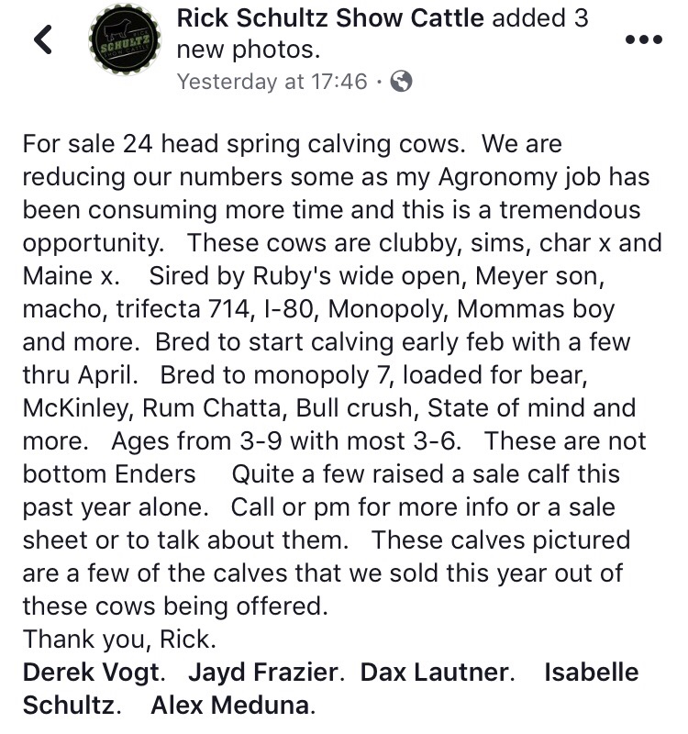Open Derek Vogt's tagged profile
The height and width of the screenshot is (734, 688).
[x=91, y=673]
